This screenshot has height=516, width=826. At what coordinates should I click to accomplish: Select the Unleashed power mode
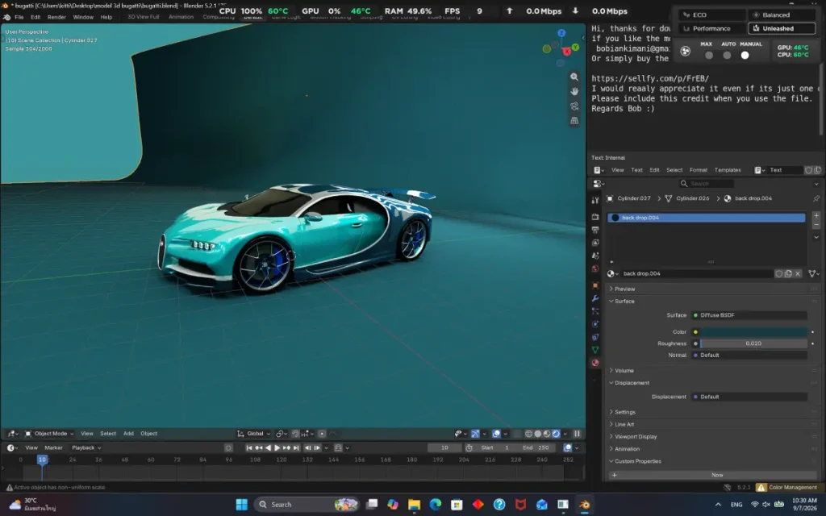782,28
